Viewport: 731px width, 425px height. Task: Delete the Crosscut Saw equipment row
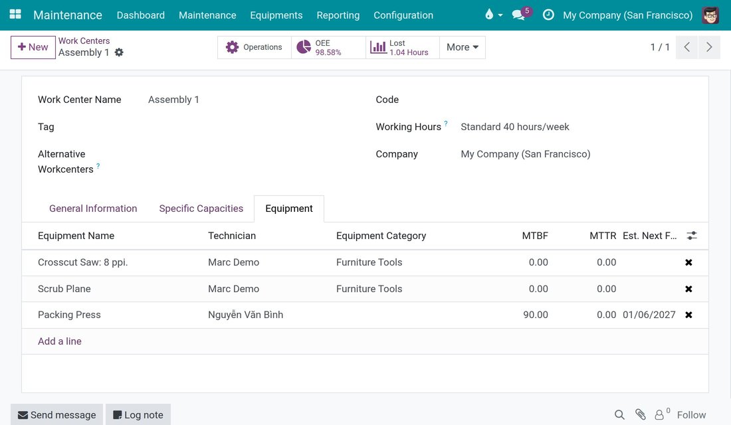tap(688, 262)
